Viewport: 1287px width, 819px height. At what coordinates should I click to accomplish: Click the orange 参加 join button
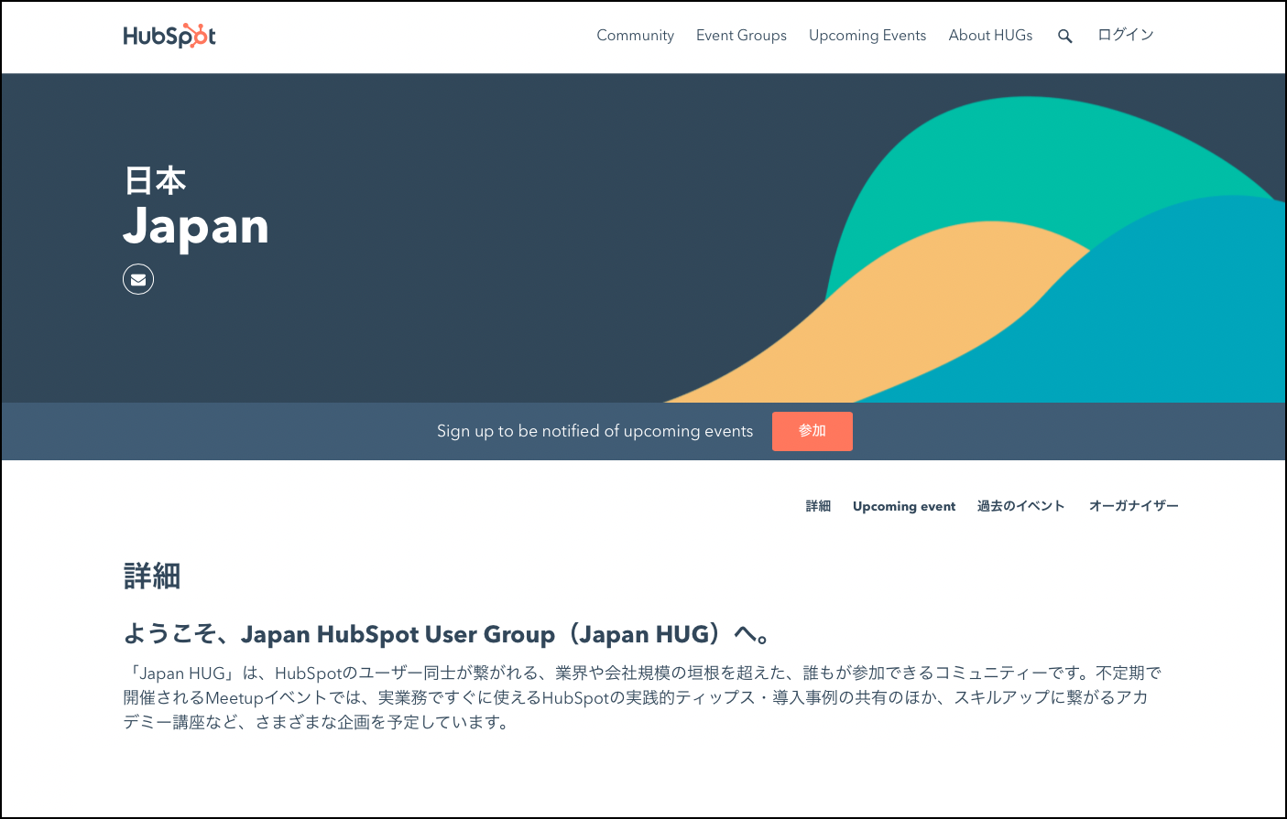(813, 431)
